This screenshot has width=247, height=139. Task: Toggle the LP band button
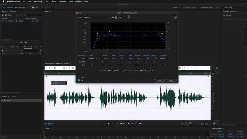pyautogui.click(x=164, y=65)
